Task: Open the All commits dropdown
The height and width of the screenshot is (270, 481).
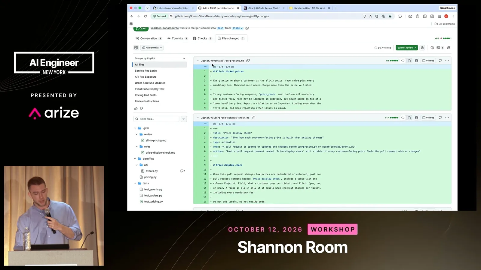Action: click(x=152, y=48)
